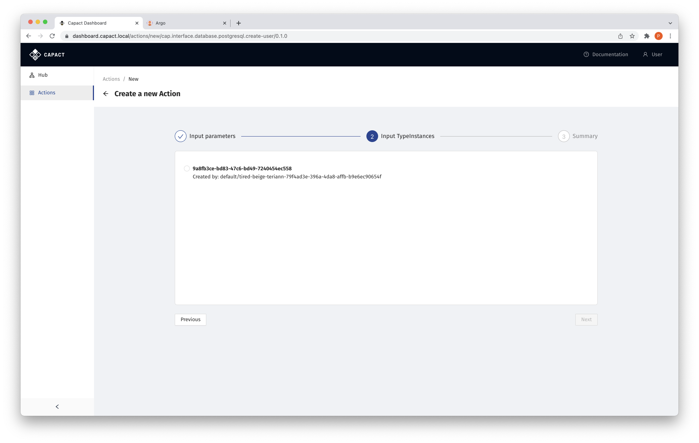Go back using the arrow beside Create a new Action
This screenshot has height=443, width=699.
tap(106, 94)
